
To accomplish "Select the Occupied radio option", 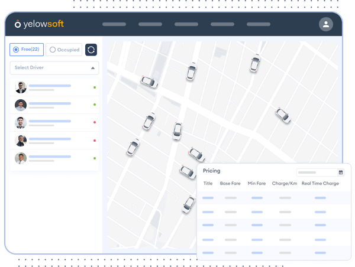I will pyautogui.click(x=64, y=50).
